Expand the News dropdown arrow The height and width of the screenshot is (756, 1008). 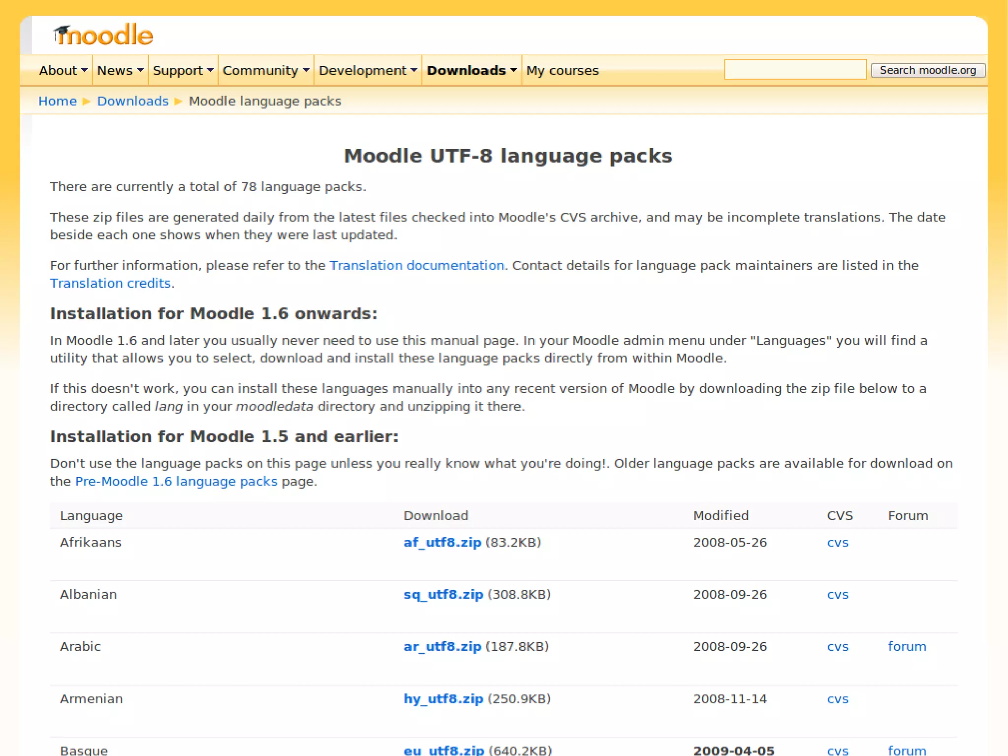pos(140,70)
